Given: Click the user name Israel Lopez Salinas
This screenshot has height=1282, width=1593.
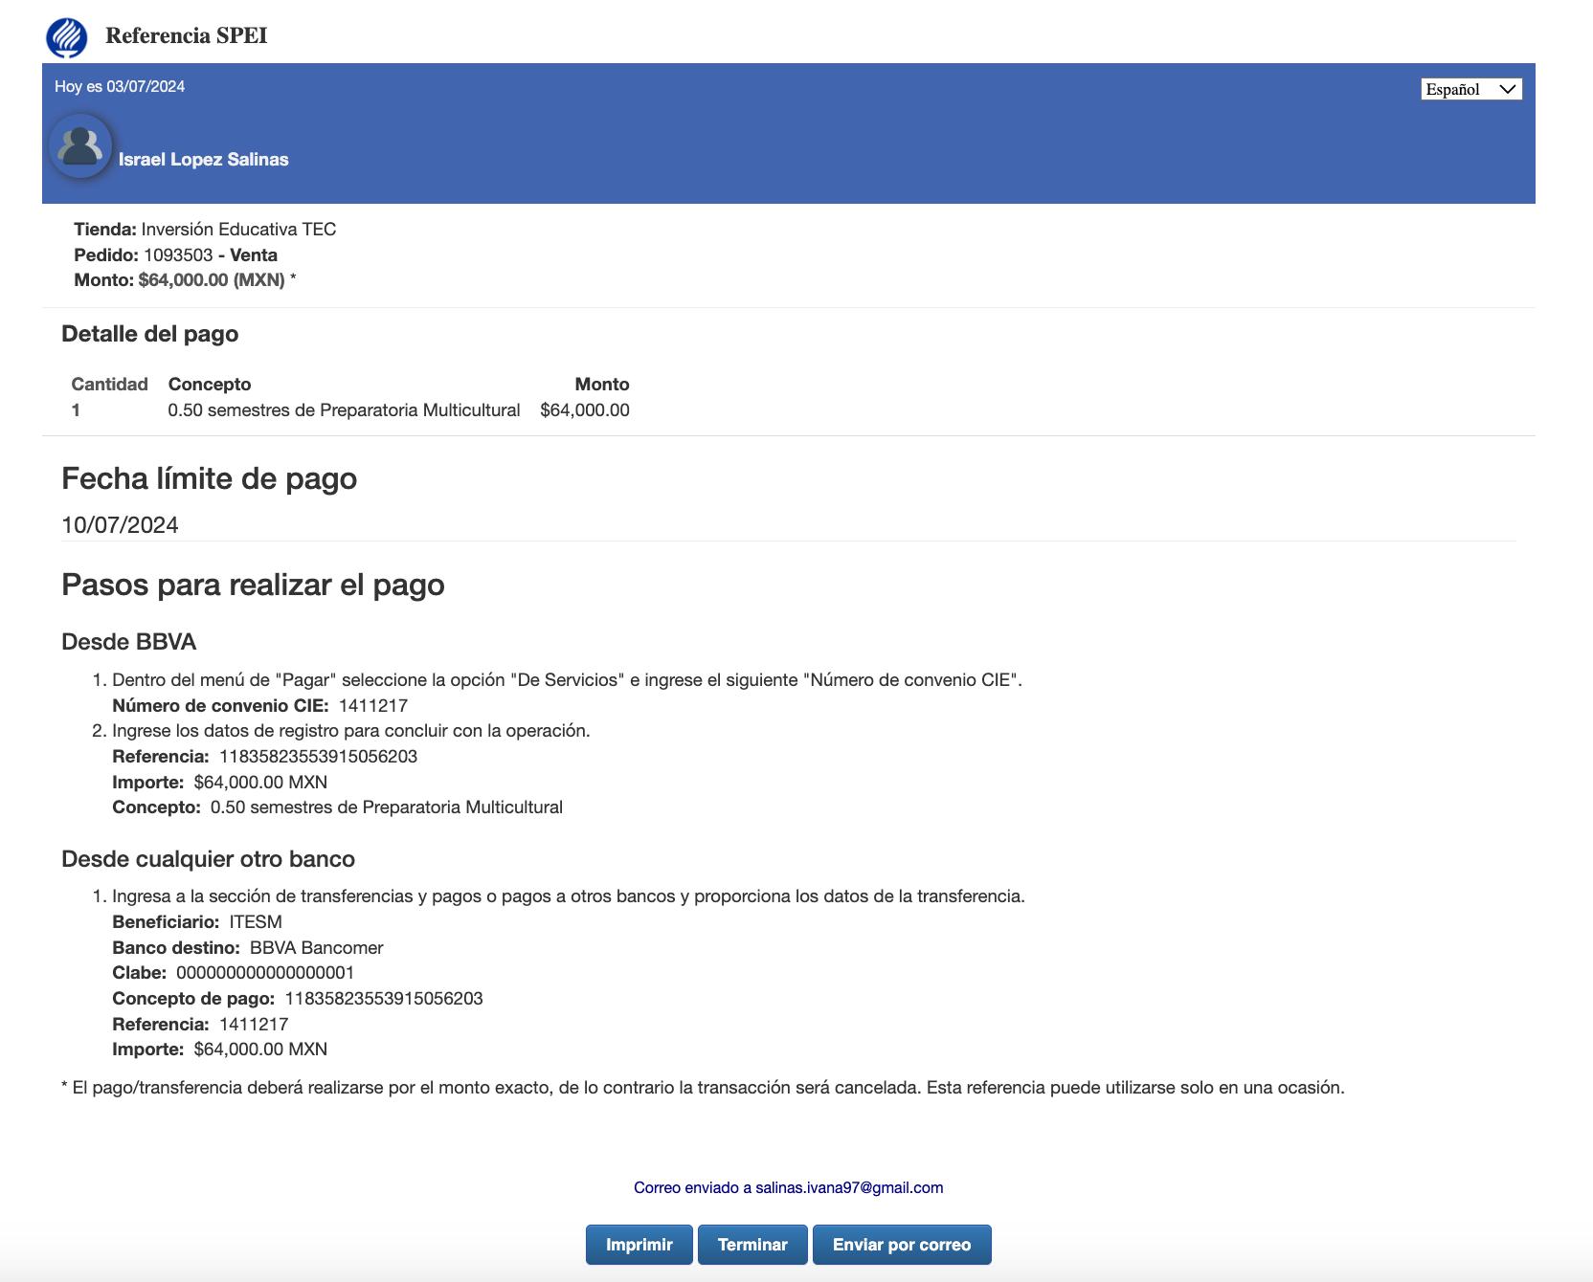Looking at the screenshot, I should pyautogui.click(x=204, y=160).
